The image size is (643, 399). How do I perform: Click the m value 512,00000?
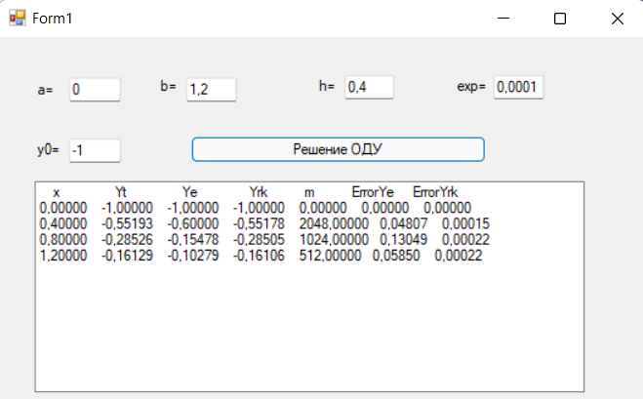coord(330,256)
